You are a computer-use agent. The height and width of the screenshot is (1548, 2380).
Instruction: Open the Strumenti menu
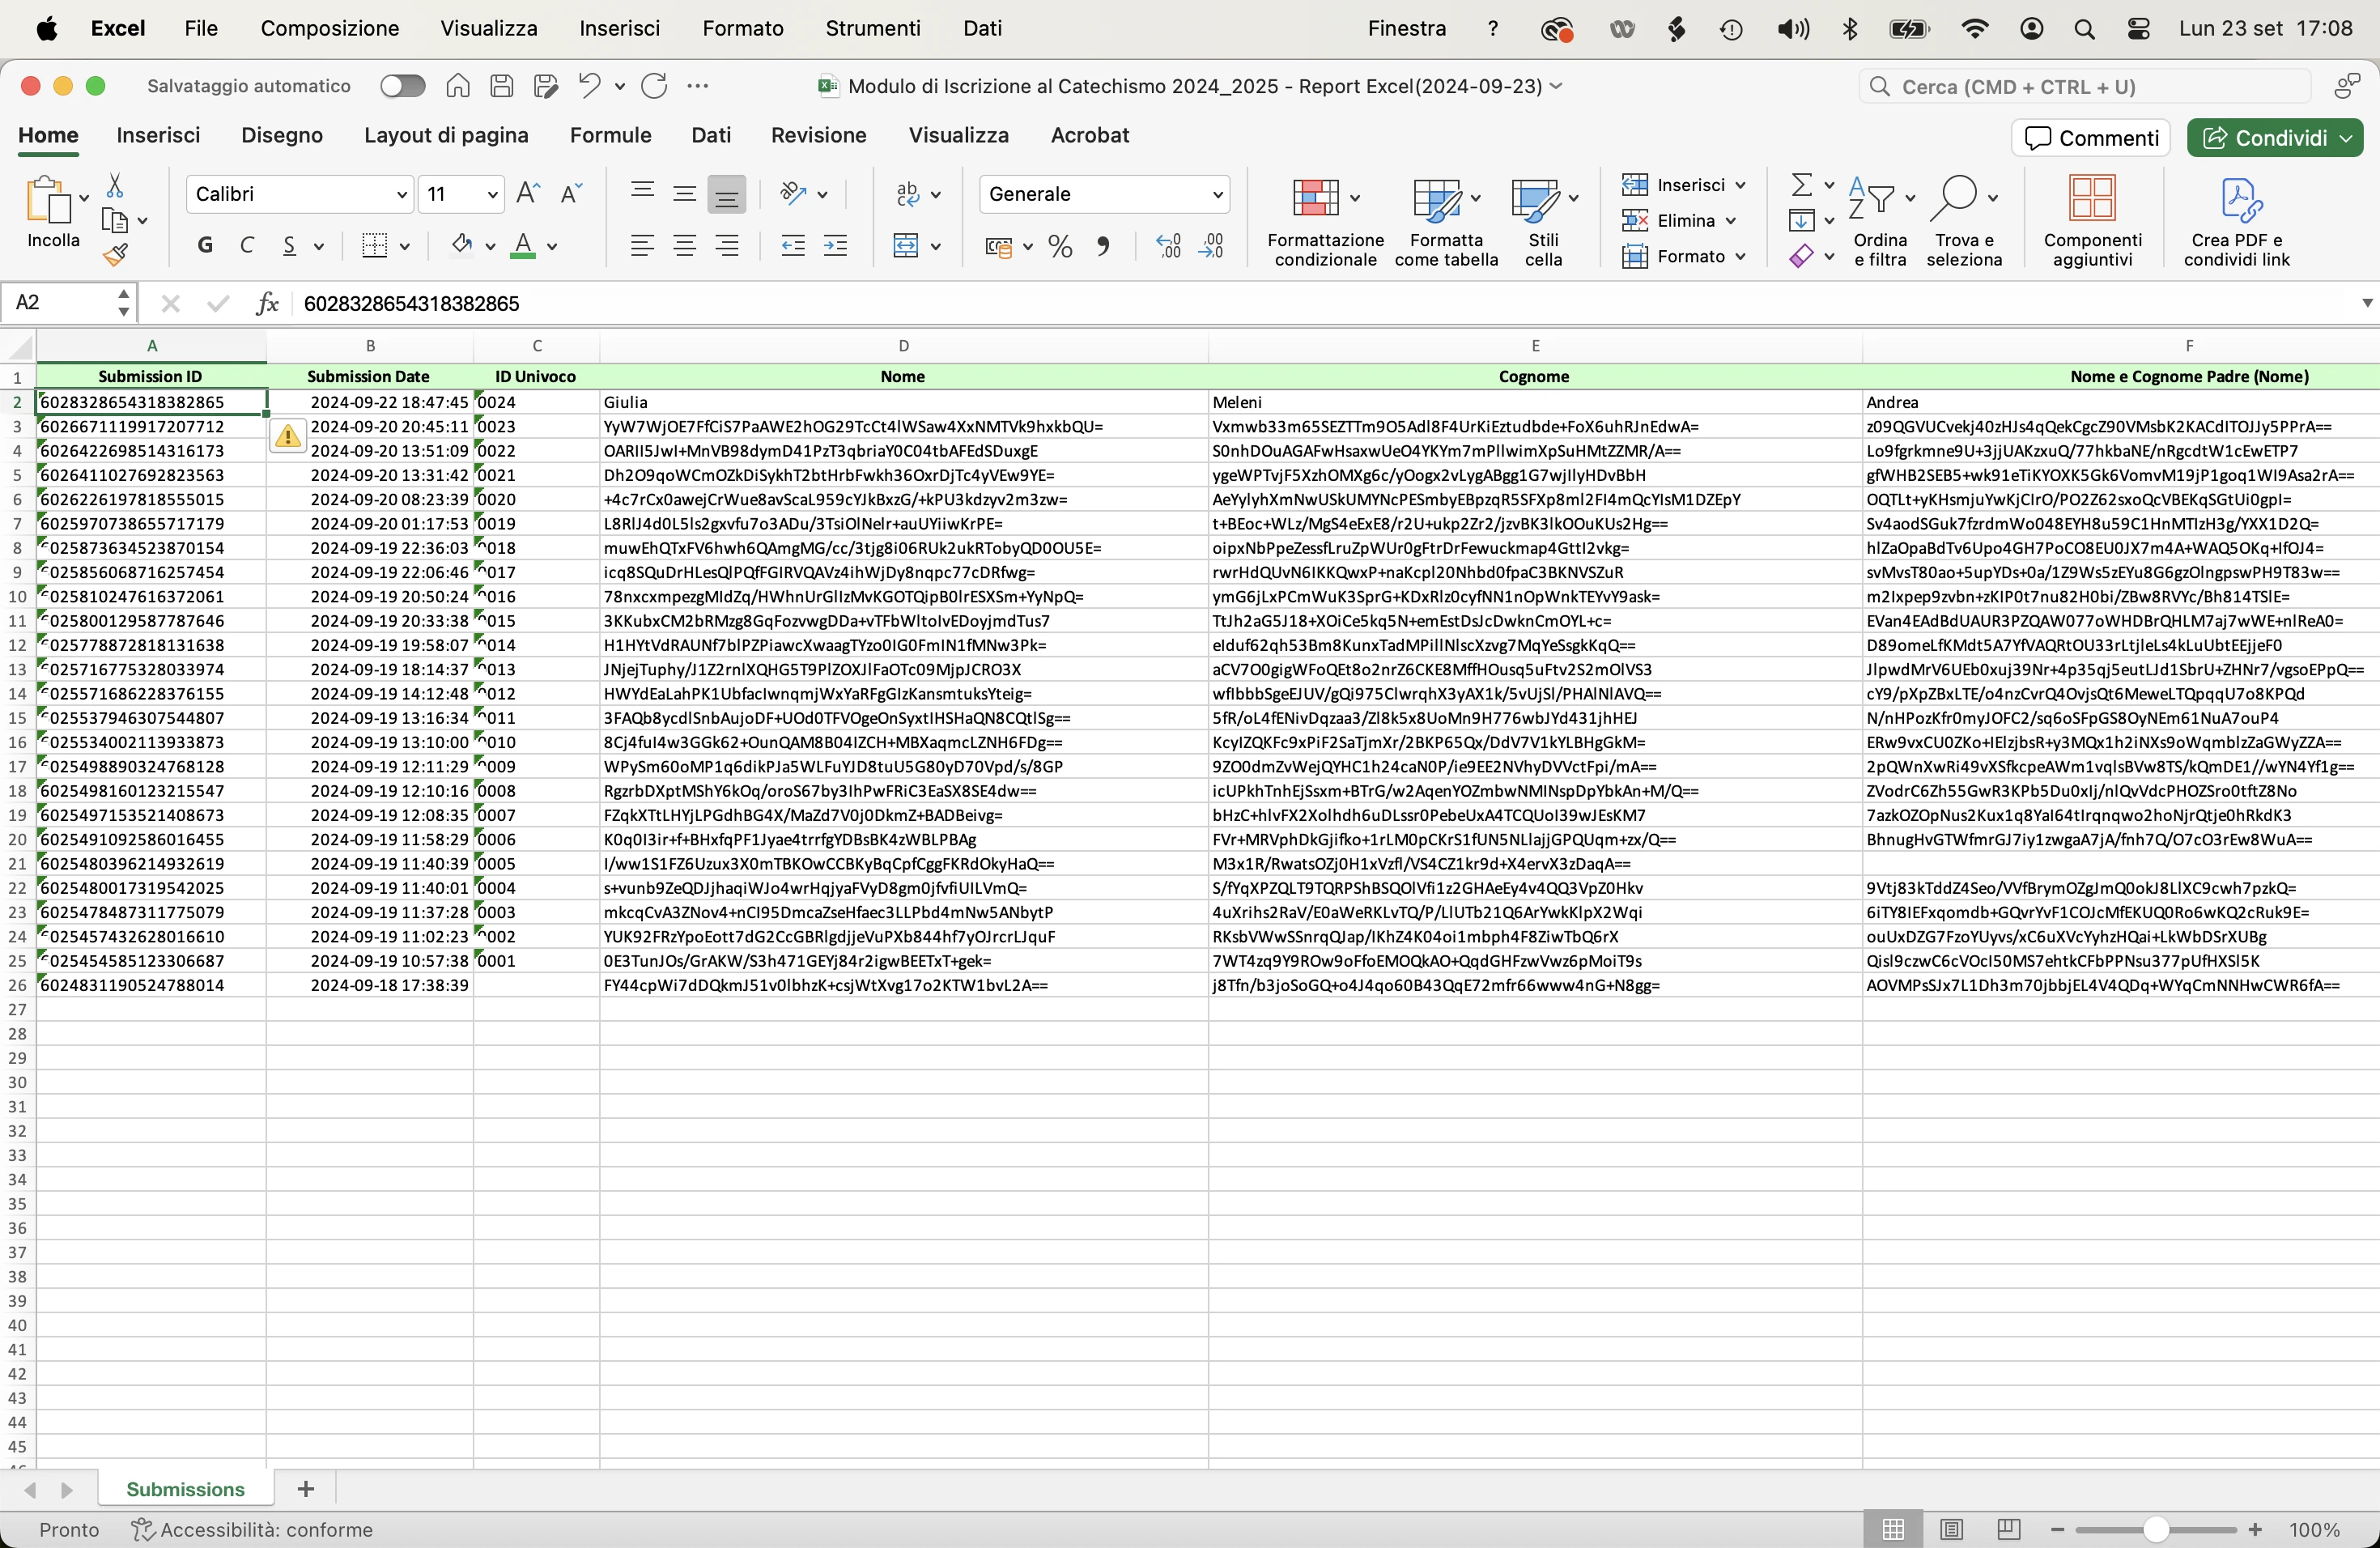coord(872,28)
